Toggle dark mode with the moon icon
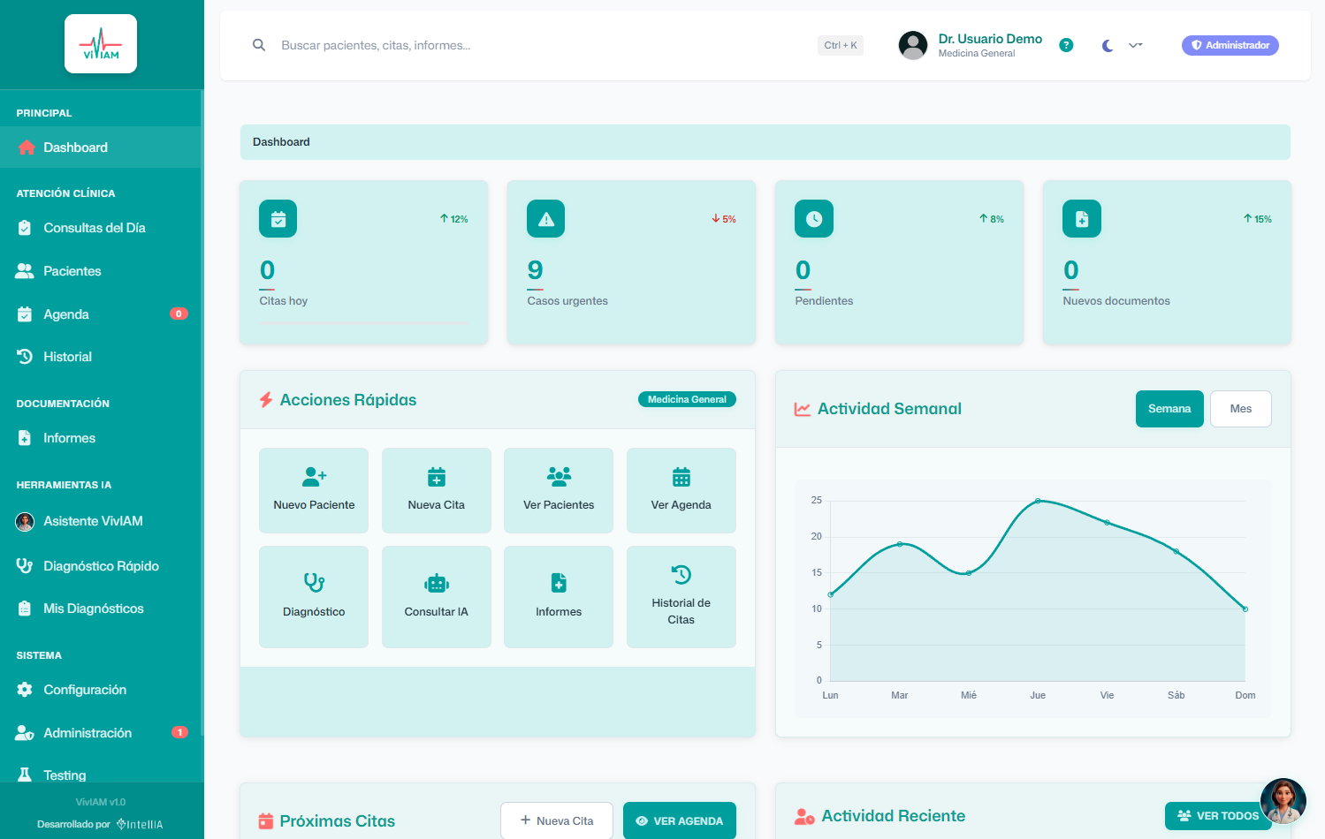1325x839 pixels. point(1107,45)
